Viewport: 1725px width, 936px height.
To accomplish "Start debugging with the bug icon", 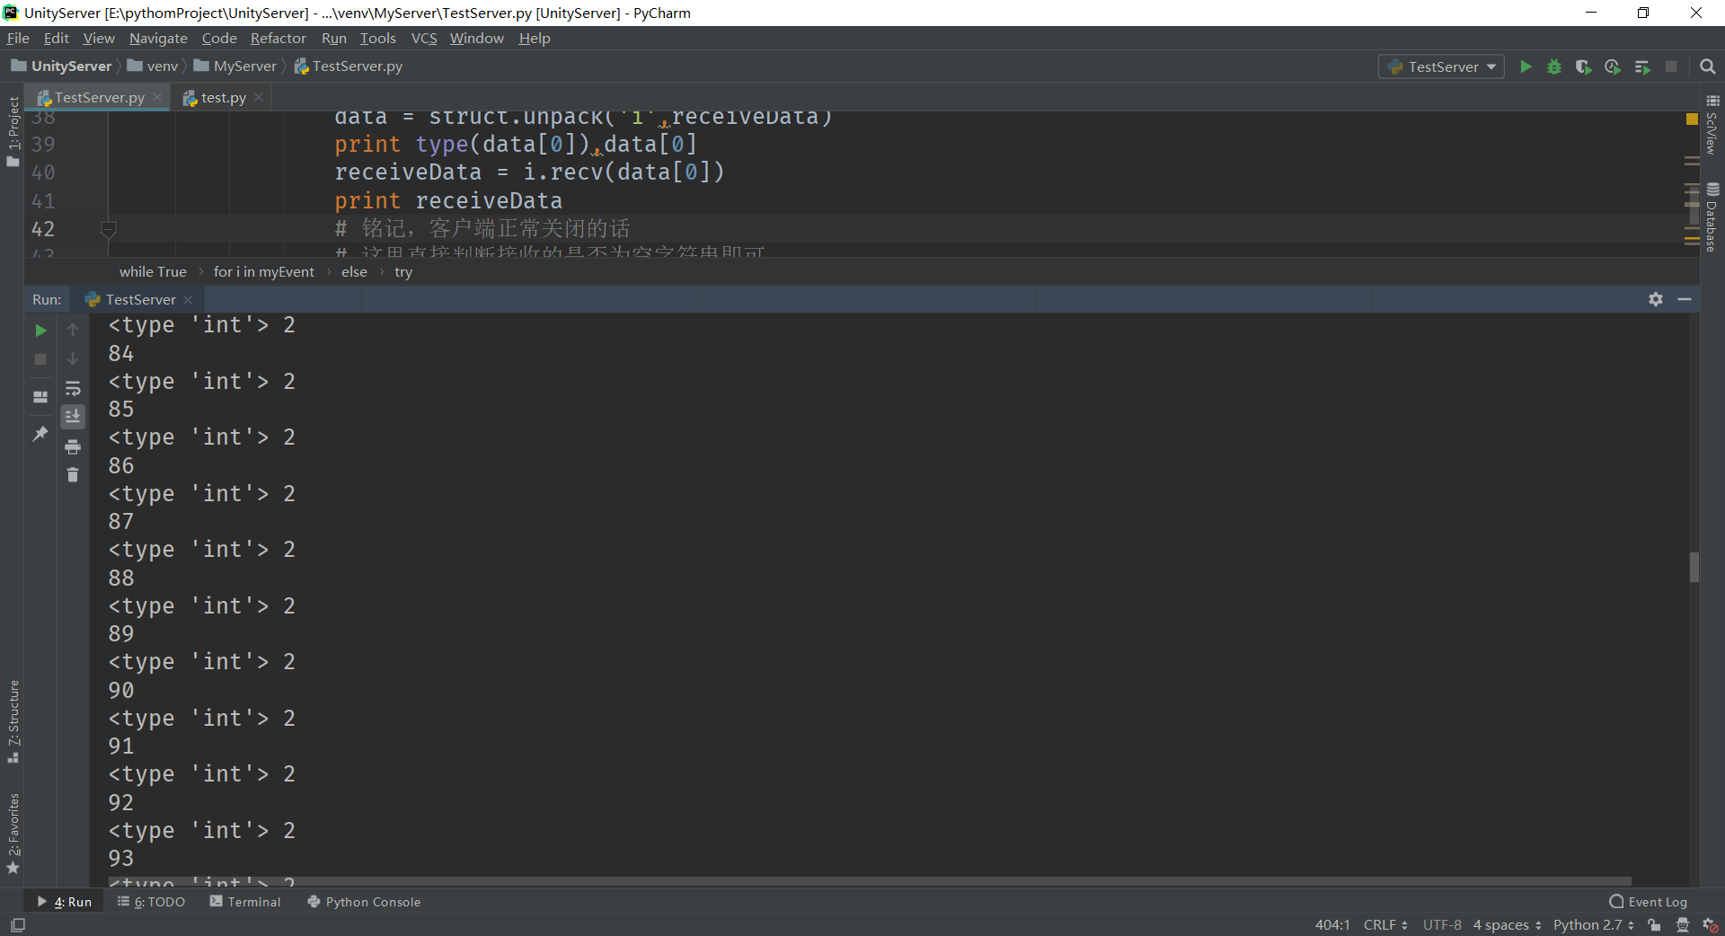I will [1554, 66].
